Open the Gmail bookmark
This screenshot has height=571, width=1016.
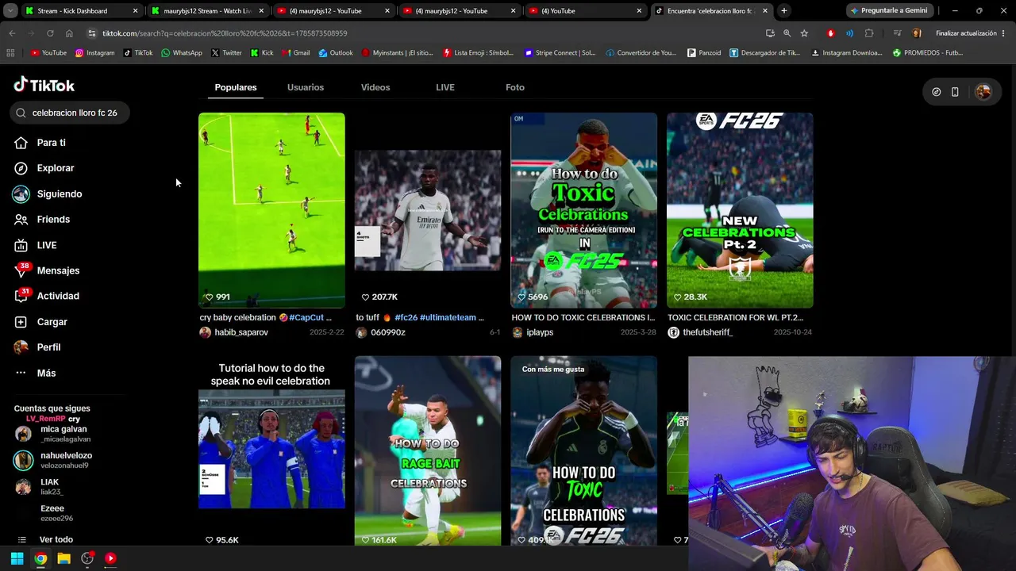point(296,53)
